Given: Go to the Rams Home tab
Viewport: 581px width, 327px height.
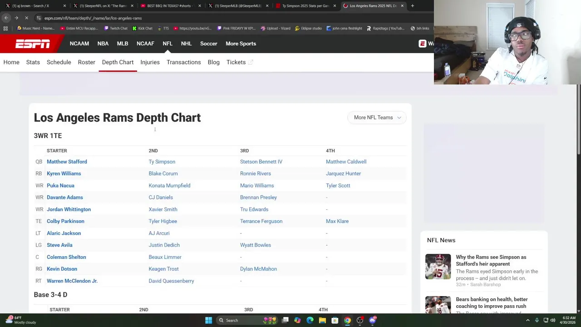Looking at the screenshot, I should point(11,62).
